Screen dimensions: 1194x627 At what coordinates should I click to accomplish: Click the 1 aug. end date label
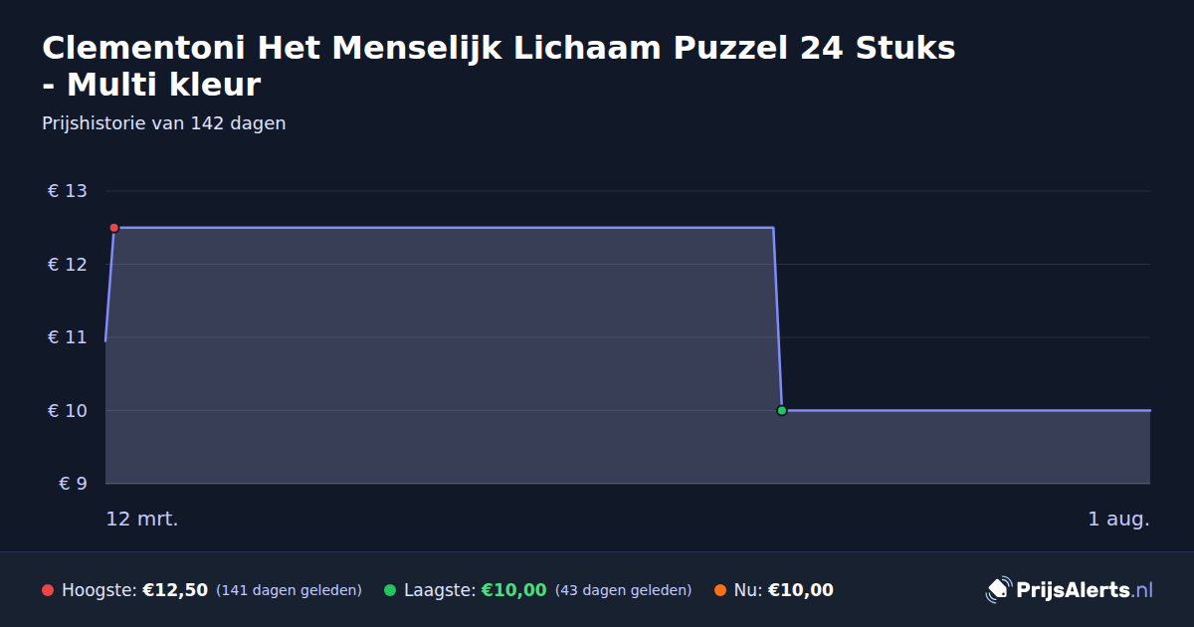(1118, 519)
